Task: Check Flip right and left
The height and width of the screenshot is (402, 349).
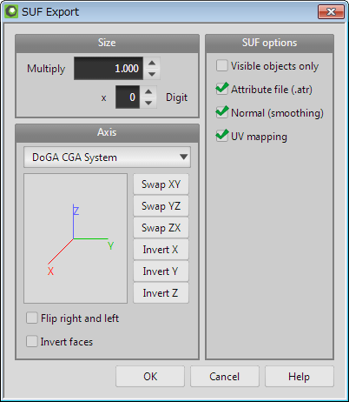Action: pyautogui.click(x=32, y=318)
